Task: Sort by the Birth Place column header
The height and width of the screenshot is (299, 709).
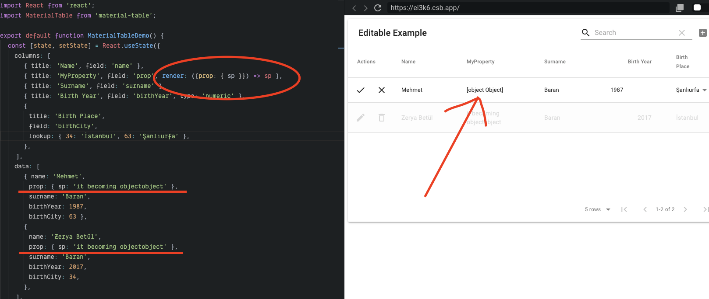Action: (x=683, y=62)
